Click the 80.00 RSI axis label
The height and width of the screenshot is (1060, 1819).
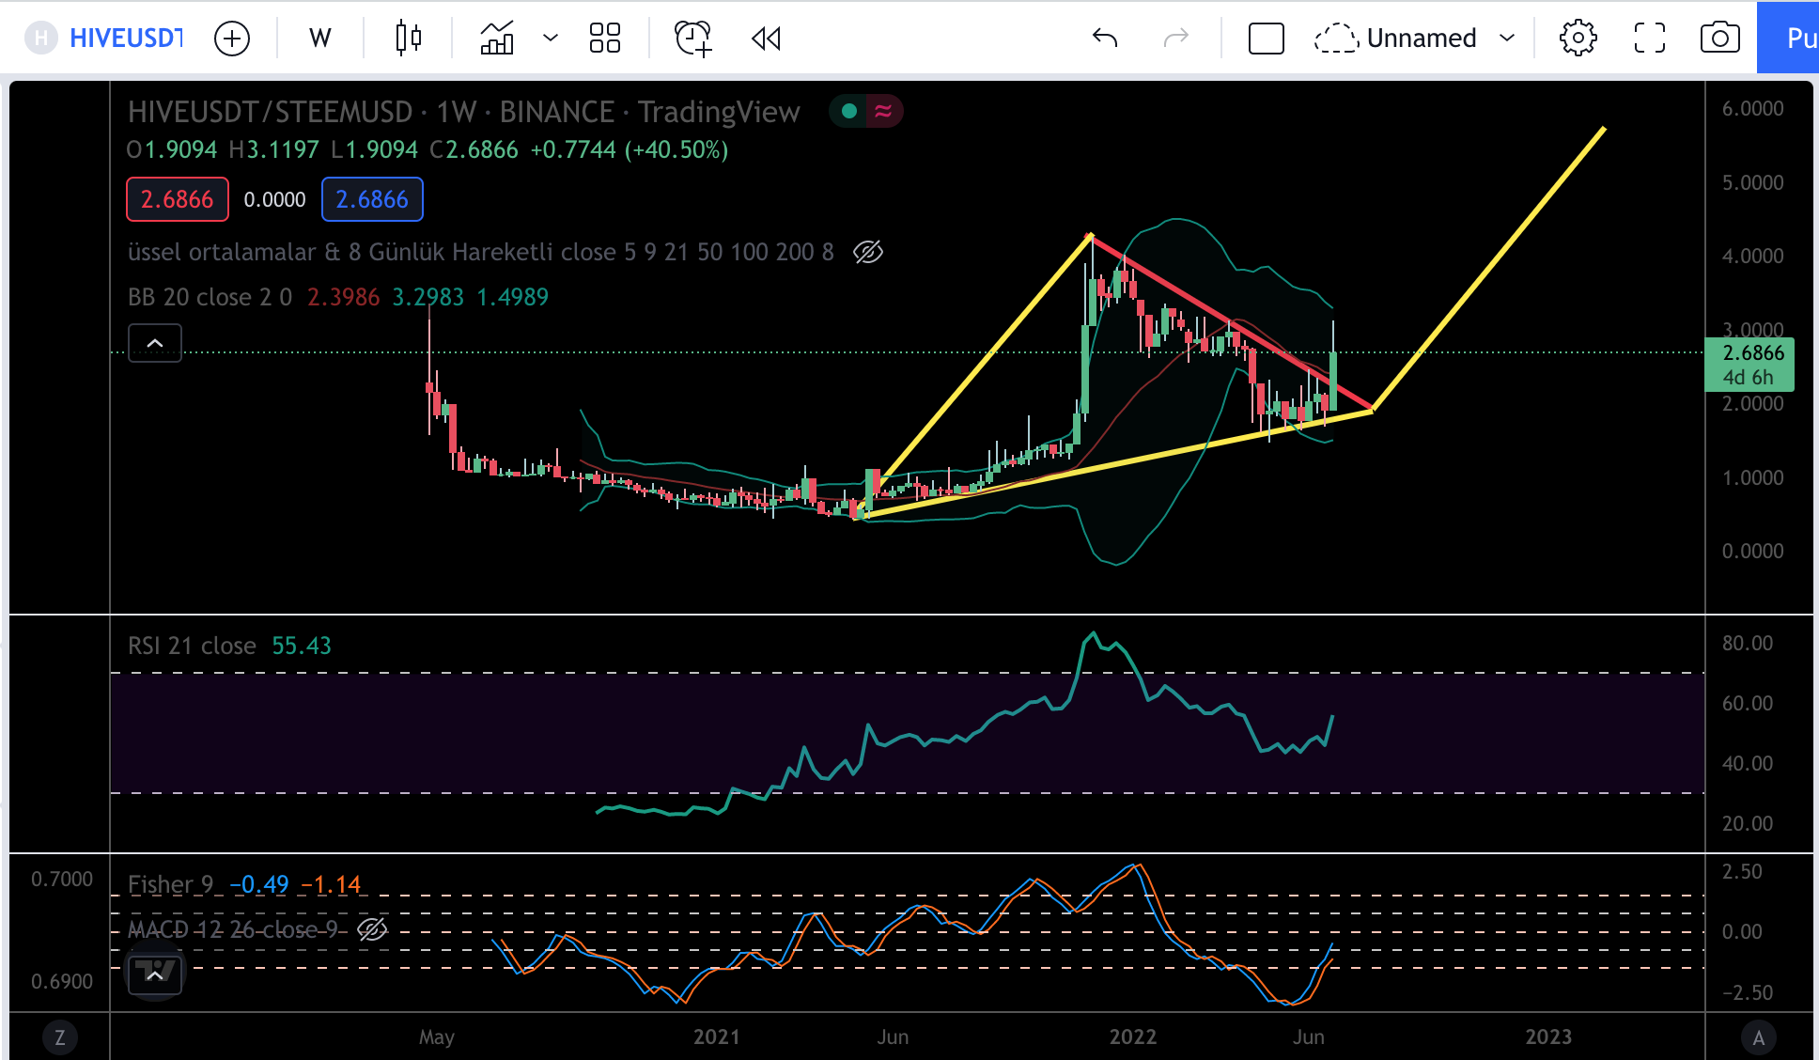(1748, 644)
